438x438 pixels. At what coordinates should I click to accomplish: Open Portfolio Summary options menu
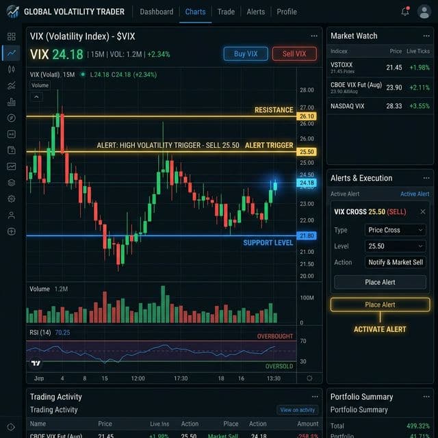426,397
